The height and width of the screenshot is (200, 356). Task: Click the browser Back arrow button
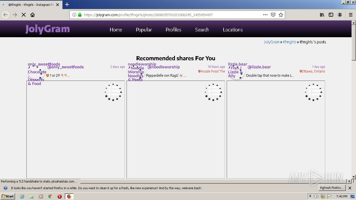[x=6, y=15]
